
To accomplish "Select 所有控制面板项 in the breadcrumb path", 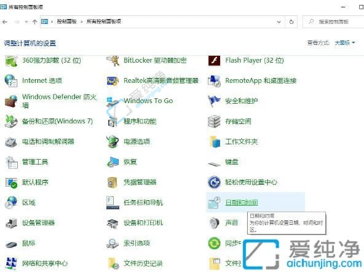I will pos(104,21).
